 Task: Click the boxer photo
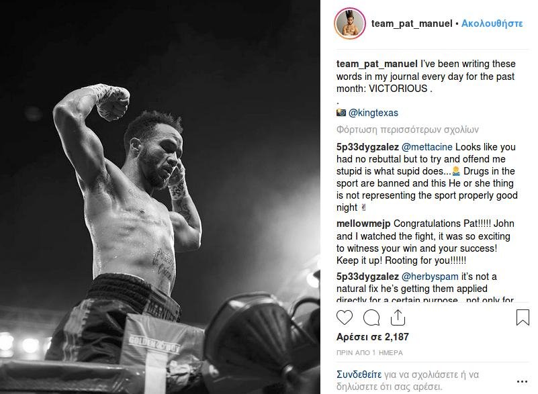[x=160, y=197]
